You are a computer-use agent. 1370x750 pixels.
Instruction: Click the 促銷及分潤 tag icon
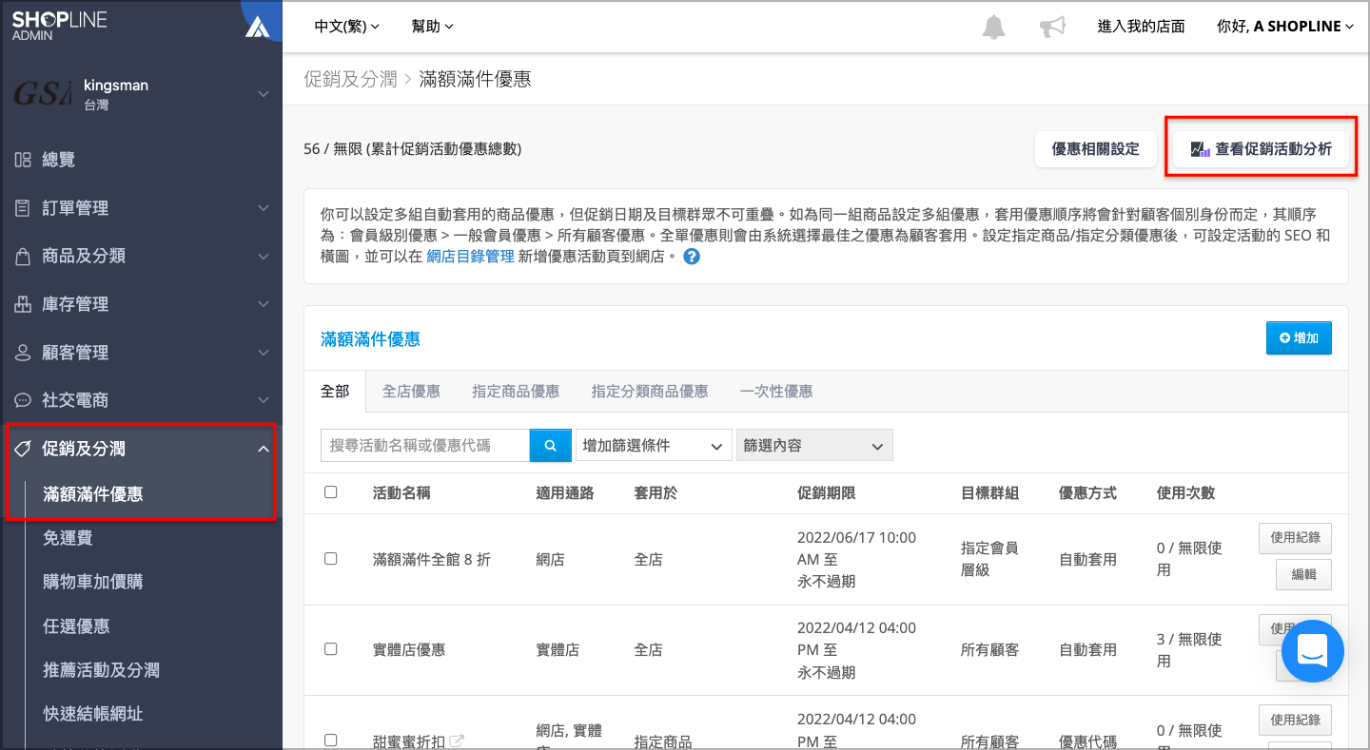[23, 449]
